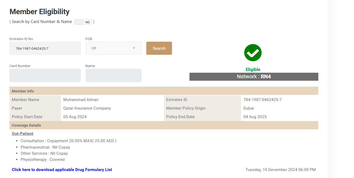
Task: Click the Member Info section header
Action: click(x=23, y=91)
